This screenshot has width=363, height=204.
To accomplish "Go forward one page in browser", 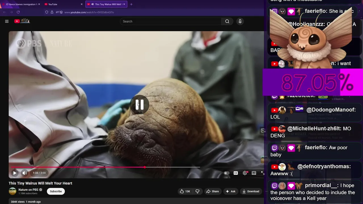I will coord(11,12).
